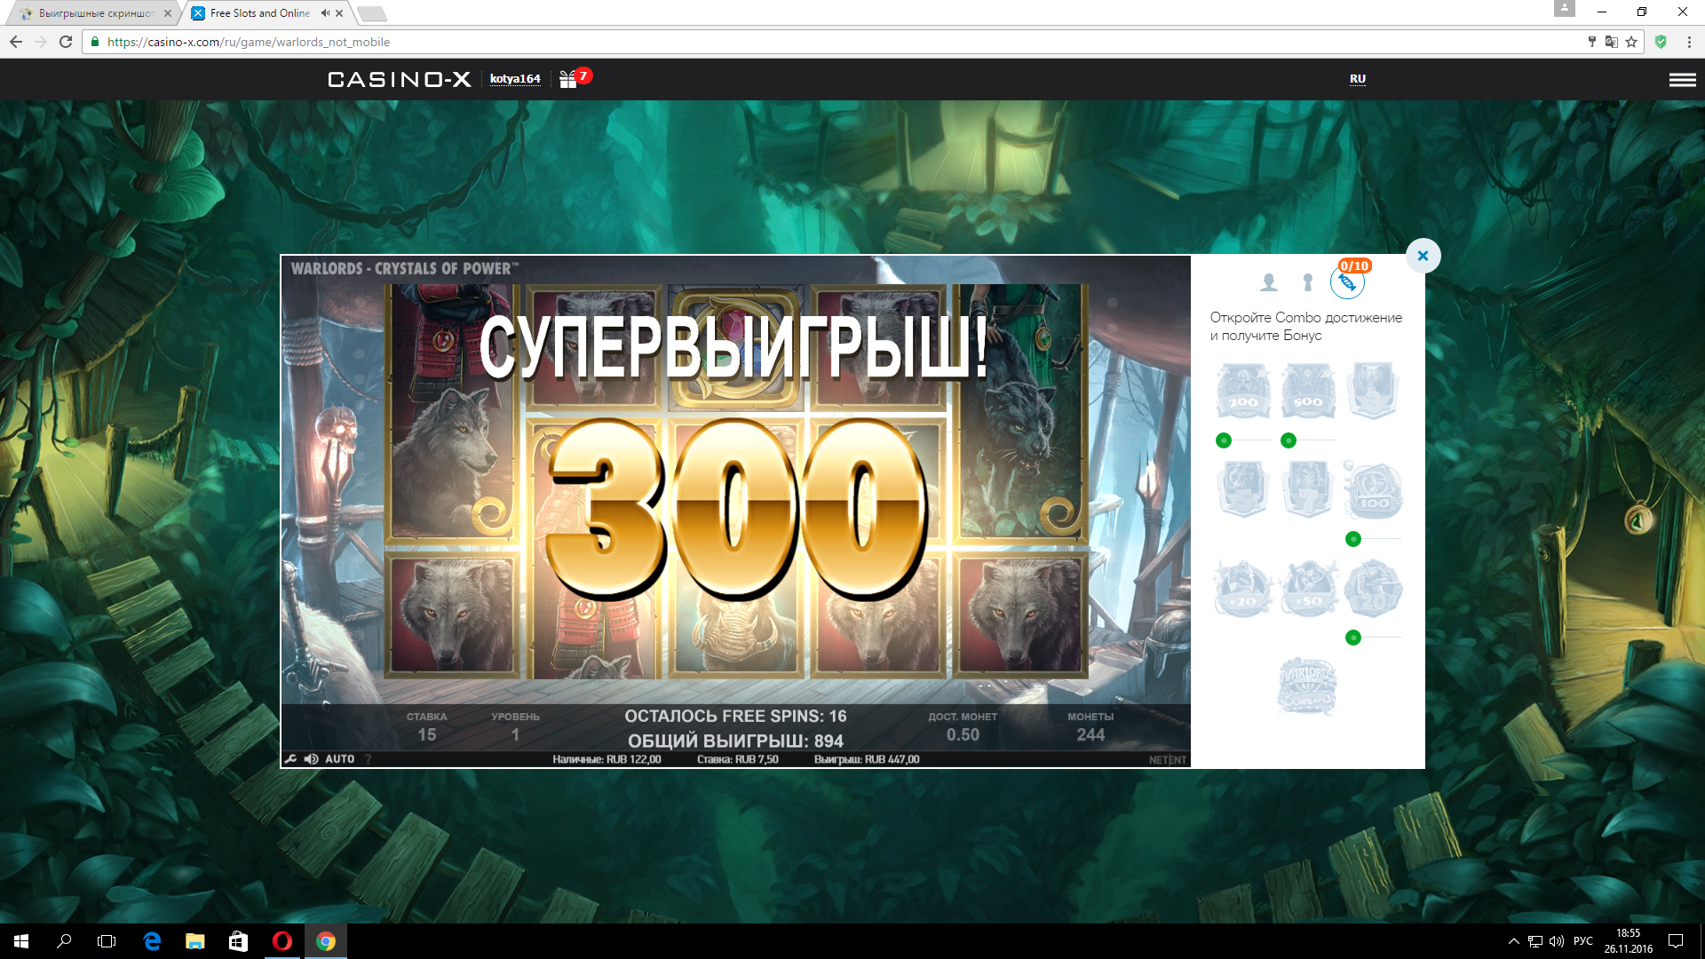Click progress dot under 200 badge
1705x959 pixels.
(1224, 440)
